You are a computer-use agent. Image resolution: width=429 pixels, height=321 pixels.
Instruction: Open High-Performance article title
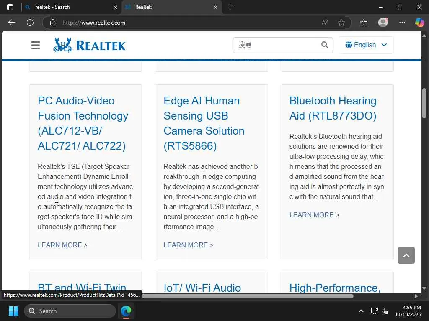tap(335, 288)
